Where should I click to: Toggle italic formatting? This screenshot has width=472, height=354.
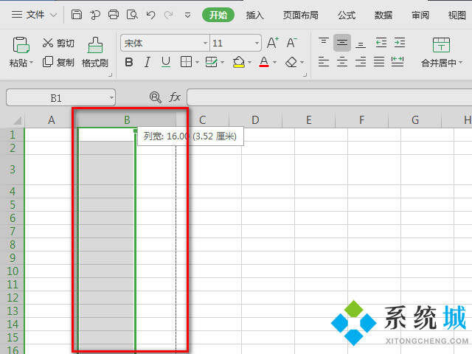click(x=147, y=62)
